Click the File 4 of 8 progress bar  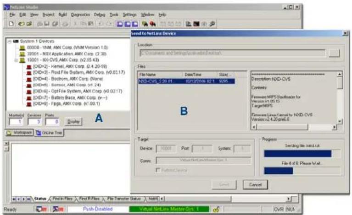tap(302, 171)
